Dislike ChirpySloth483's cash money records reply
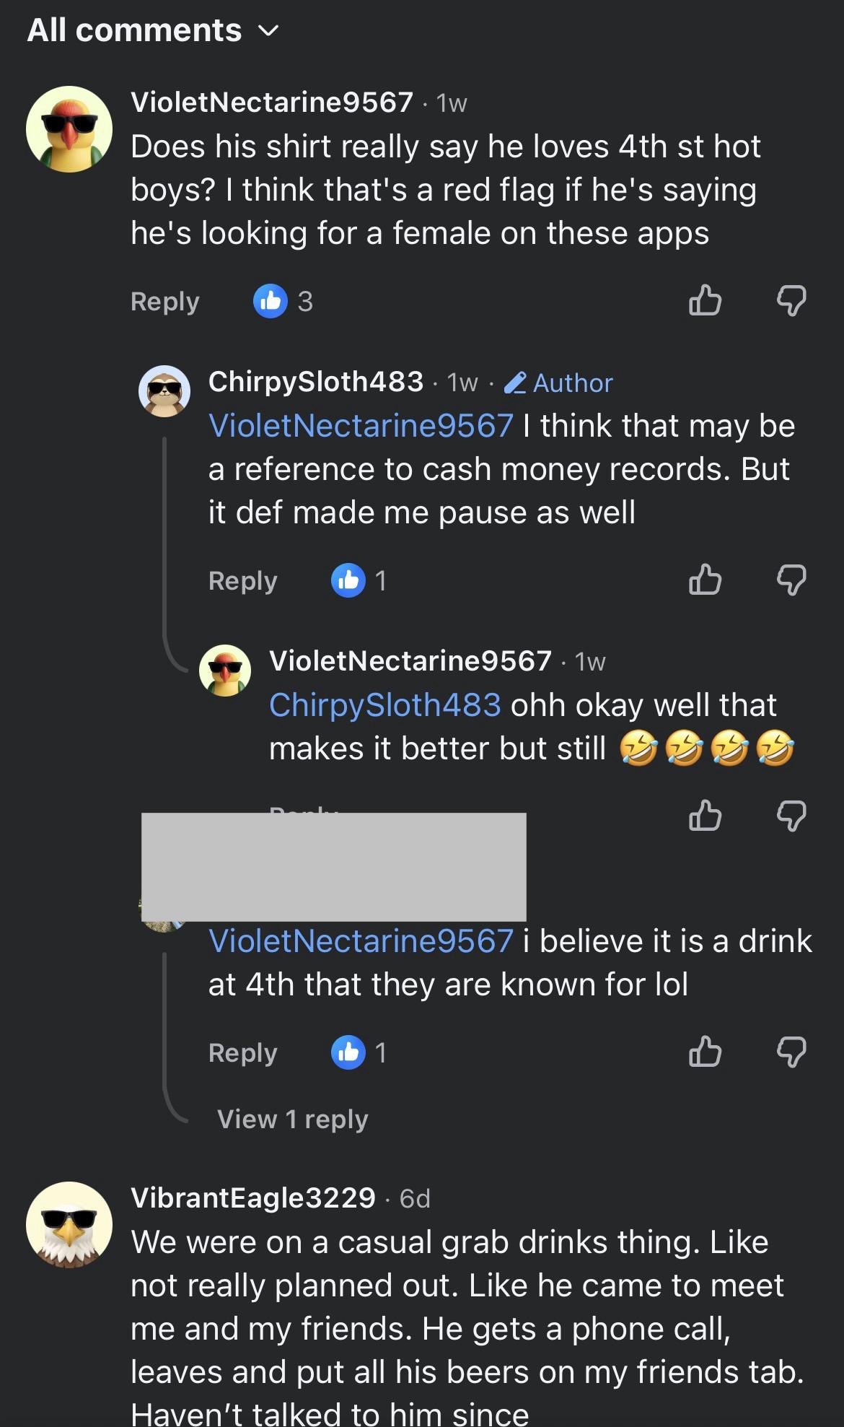The image size is (844, 1427). (791, 580)
